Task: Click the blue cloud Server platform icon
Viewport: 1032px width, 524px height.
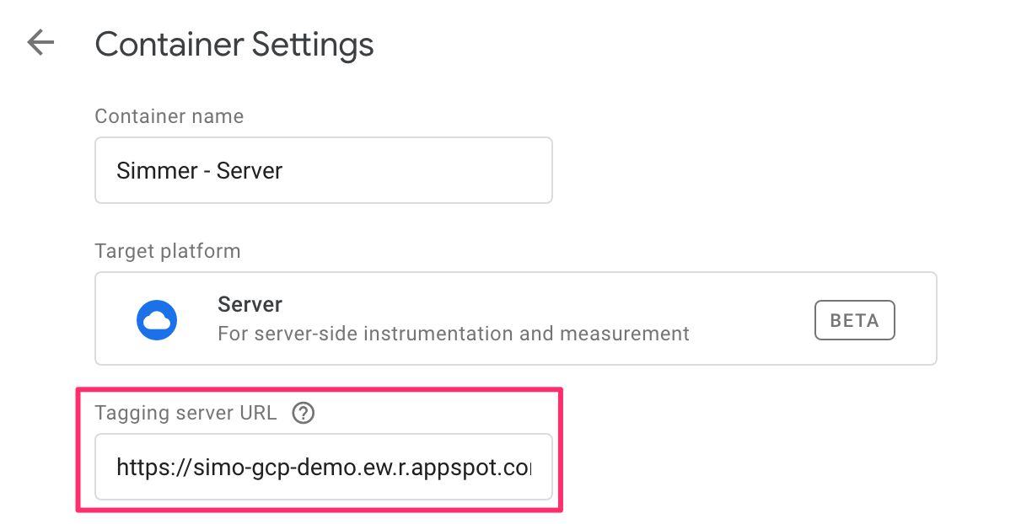Action: point(157,320)
